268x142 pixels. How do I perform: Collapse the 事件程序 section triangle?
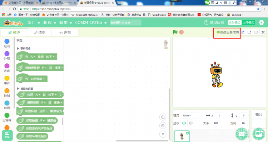pos(18,48)
